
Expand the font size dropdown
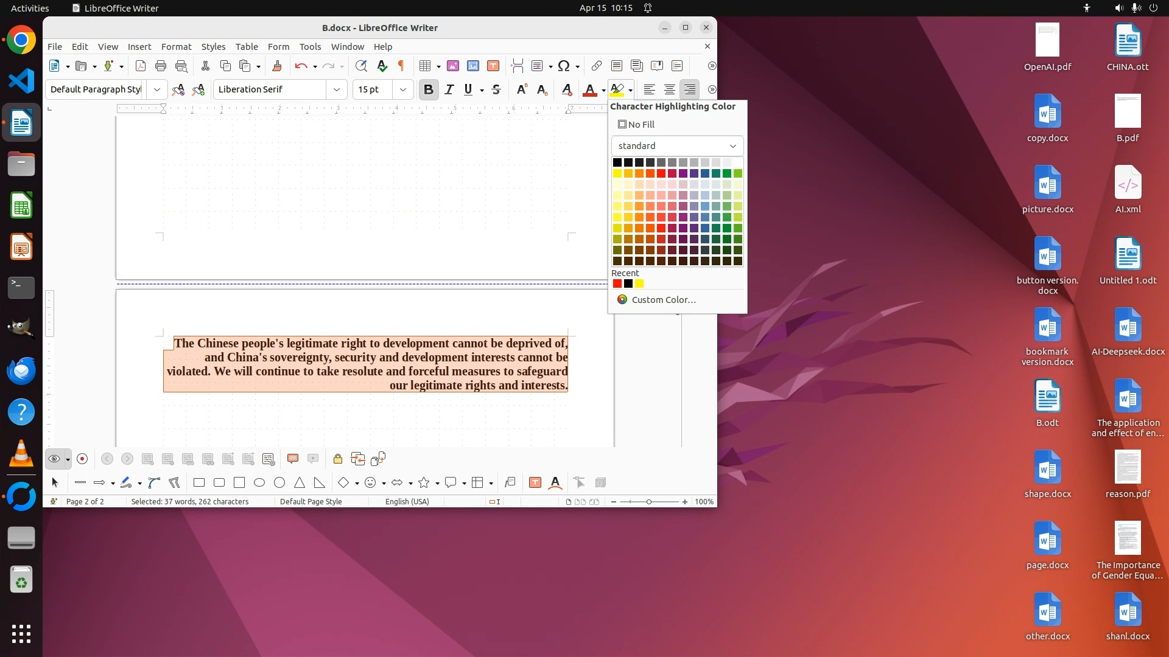[x=403, y=89]
